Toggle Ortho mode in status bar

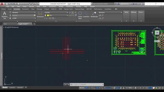(94, 88)
